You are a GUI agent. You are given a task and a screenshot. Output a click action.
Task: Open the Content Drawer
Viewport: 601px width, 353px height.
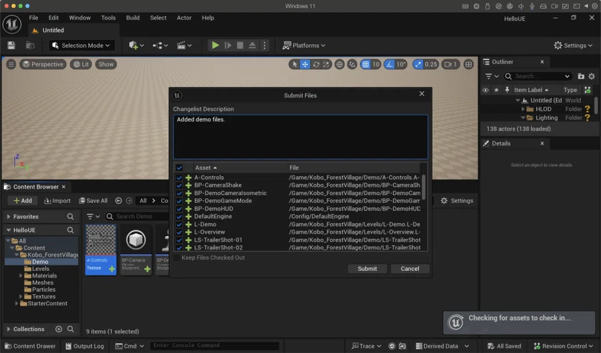click(x=30, y=346)
